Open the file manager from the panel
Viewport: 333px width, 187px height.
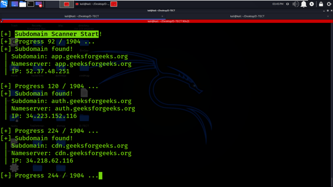pyautogui.click(x=23, y=4)
